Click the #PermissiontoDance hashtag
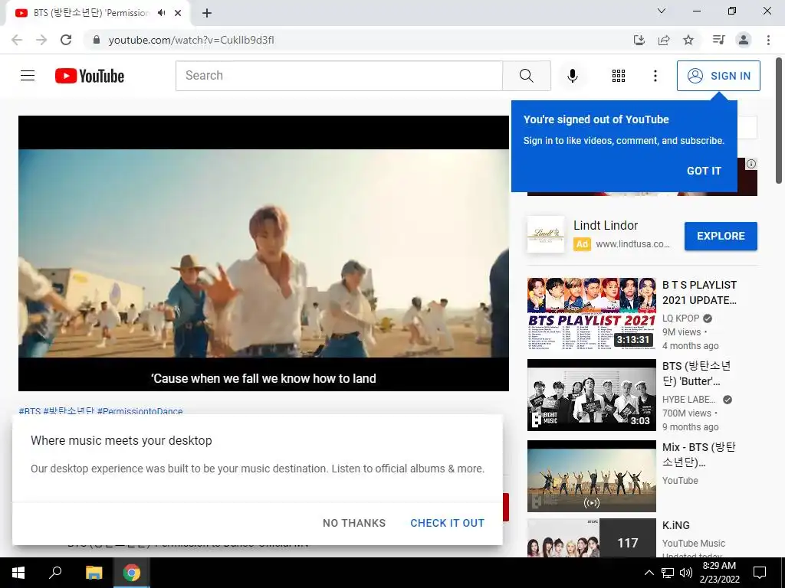This screenshot has height=588, width=785. coord(140,411)
